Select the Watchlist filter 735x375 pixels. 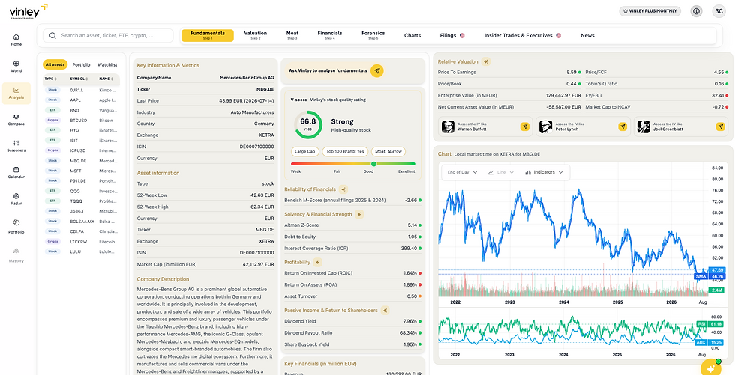107,64
